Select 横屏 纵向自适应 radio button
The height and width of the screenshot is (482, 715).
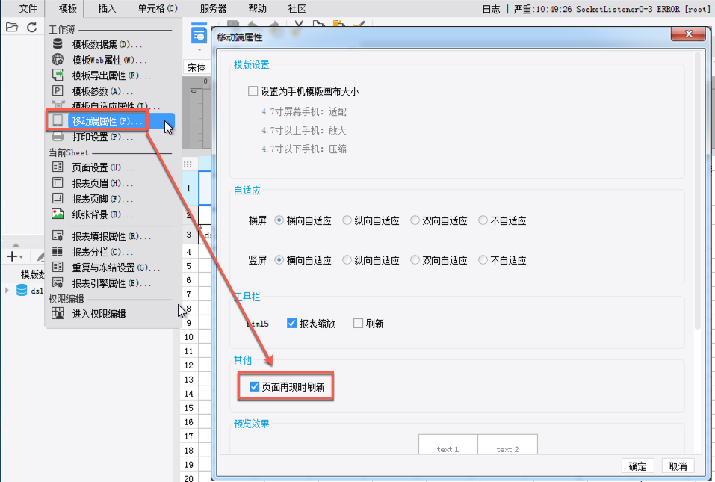point(347,220)
